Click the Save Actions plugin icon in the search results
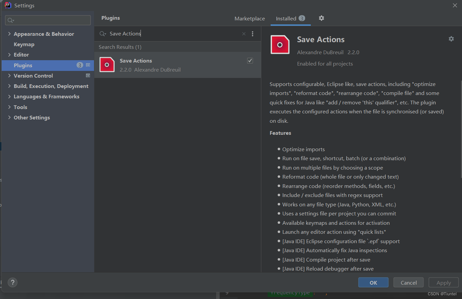This screenshot has width=462, height=299. tap(107, 65)
